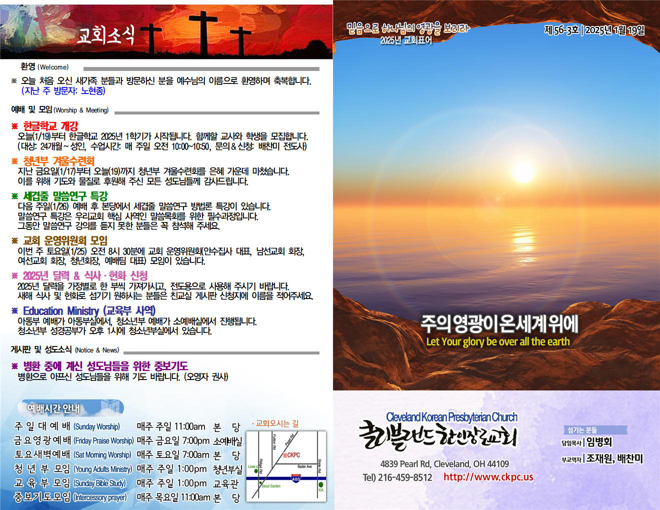Screen dimensions: 660x510
Task: Click the 4839 Pearl Rd church address
Action: point(444,464)
